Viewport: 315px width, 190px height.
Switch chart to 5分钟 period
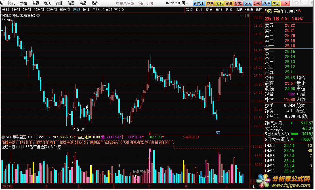[x=27, y=10]
